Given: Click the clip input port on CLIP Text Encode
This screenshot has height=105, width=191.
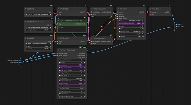Looking at the screenshot, I should coord(58,24).
